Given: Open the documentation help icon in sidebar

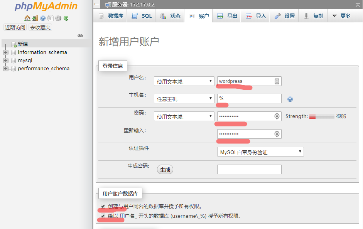Looking at the screenshot, I should [x=43, y=18].
